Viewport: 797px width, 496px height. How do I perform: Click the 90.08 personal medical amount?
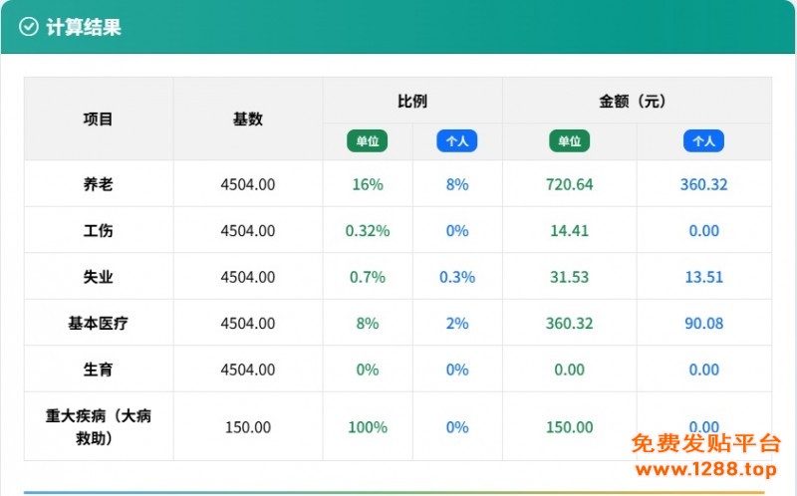(x=703, y=323)
